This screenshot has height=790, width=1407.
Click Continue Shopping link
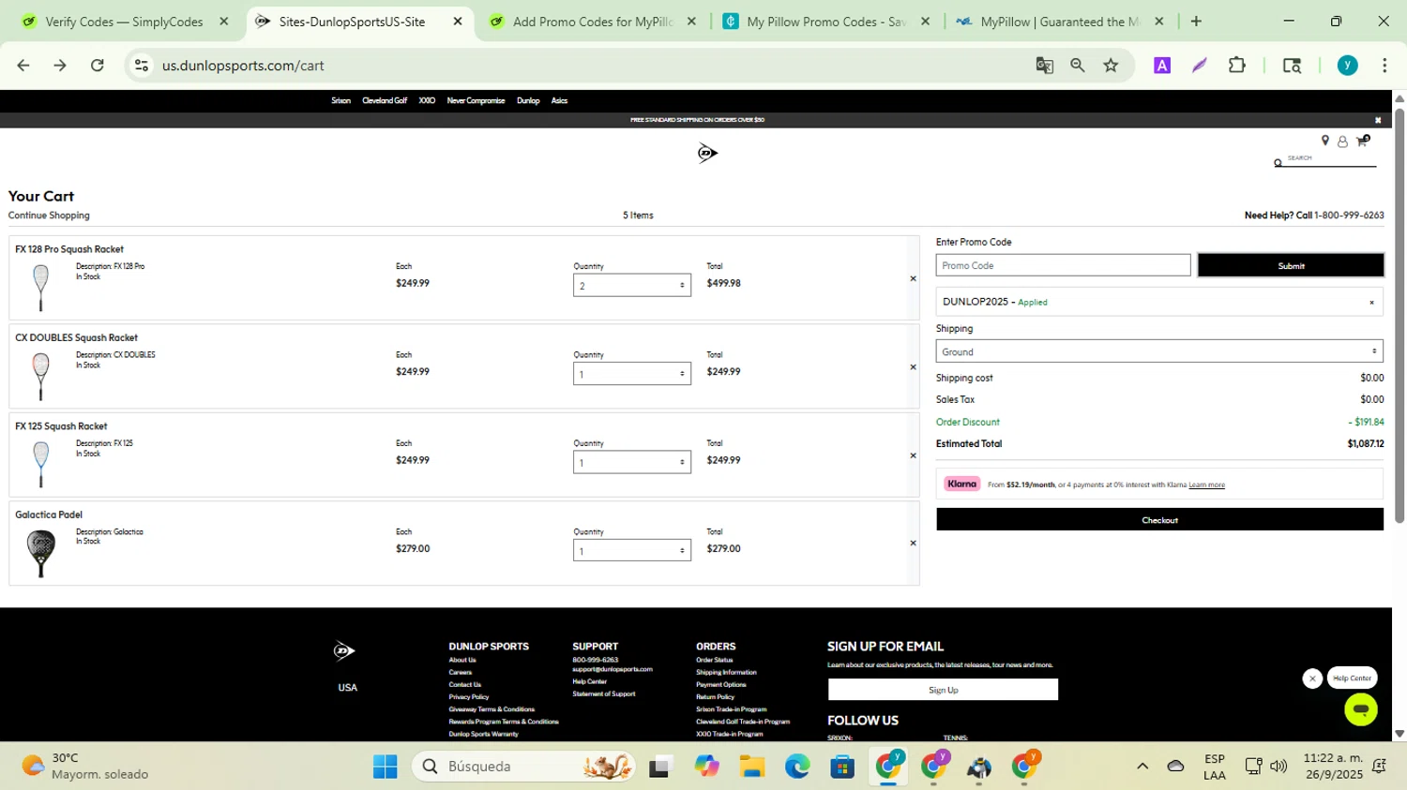49,216
